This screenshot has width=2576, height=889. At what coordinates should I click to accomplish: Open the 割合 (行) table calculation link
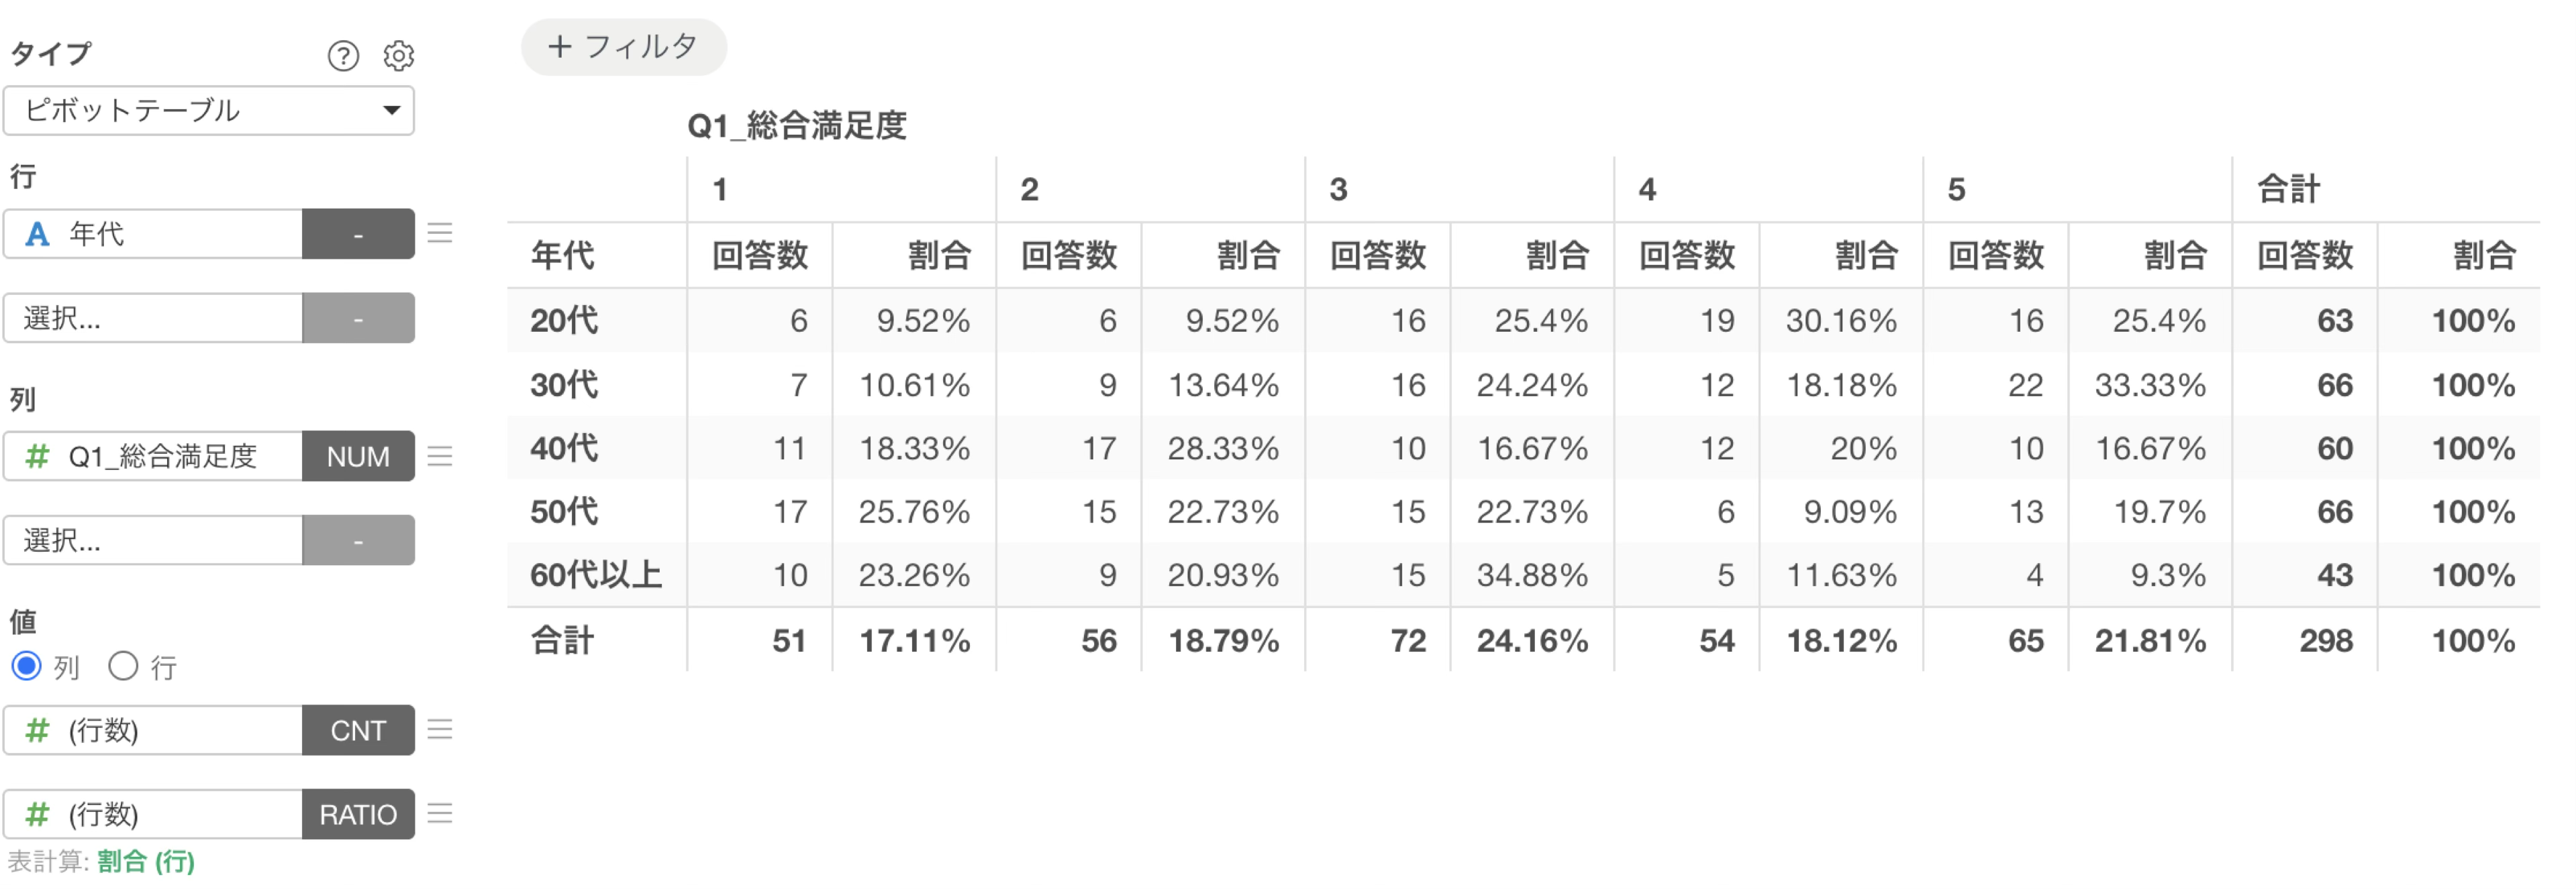pyautogui.click(x=146, y=861)
